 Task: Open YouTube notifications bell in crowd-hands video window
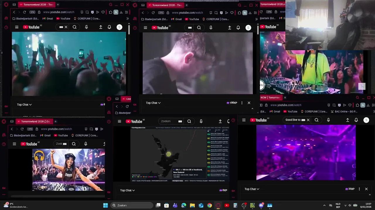tap(109, 27)
